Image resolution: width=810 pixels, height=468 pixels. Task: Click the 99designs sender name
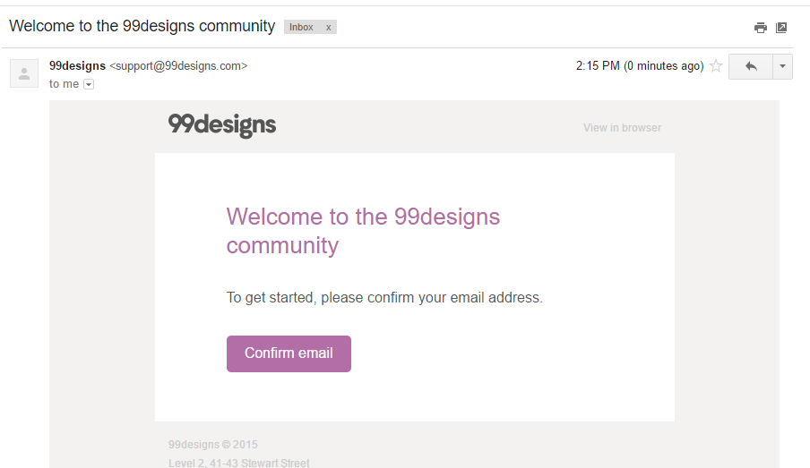pos(77,66)
